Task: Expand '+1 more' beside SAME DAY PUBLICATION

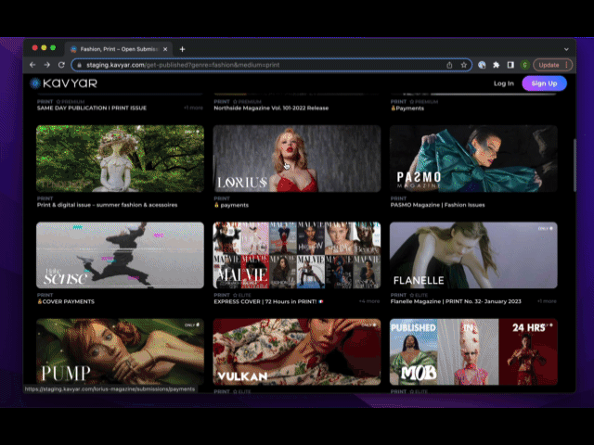Action: (194, 108)
